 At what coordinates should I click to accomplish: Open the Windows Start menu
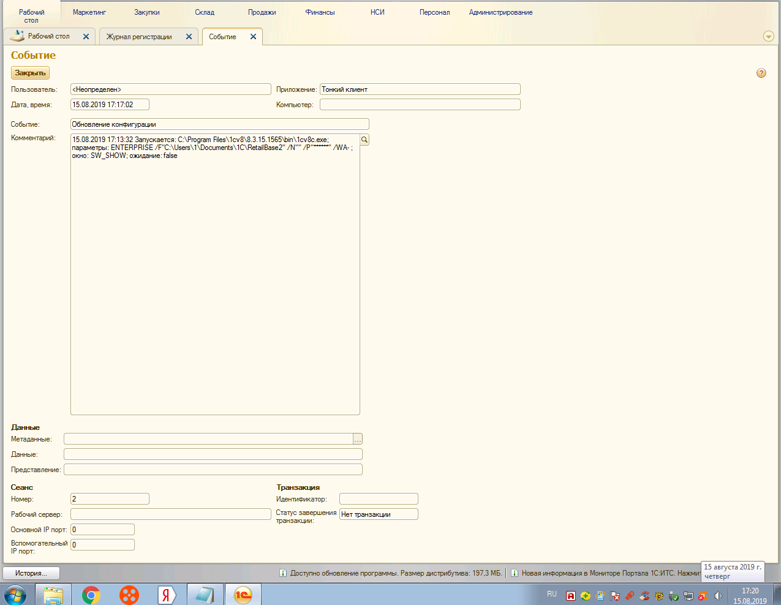pos(15,595)
